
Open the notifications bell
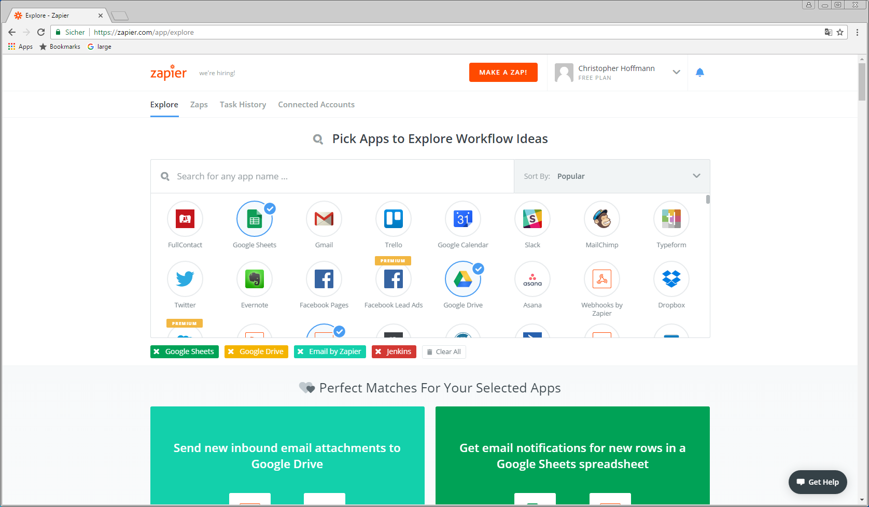coord(699,73)
